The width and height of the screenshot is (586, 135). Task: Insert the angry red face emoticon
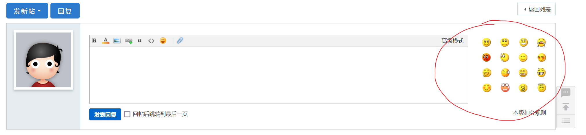coord(486,58)
